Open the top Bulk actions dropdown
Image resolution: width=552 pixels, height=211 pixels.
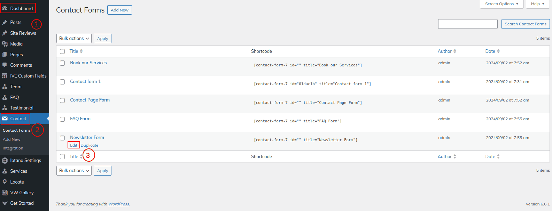click(x=74, y=39)
